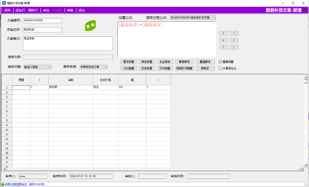Open the 选择已有公式 dropdown

(214, 17)
